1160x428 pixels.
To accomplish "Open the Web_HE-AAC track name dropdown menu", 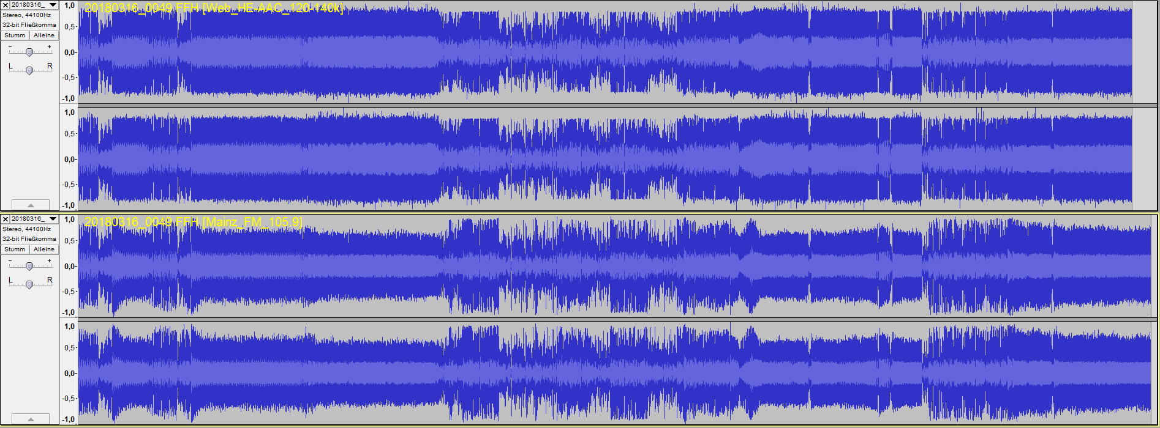I will coord(53,5).
